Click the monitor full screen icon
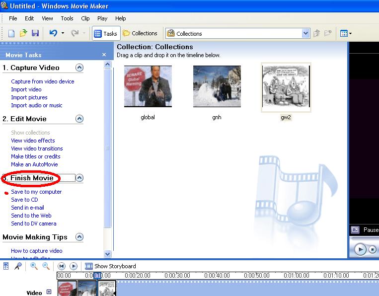Image resolution: width=379 pixels, height=296 pixels. pyautogui.click(x=355, y=229)
